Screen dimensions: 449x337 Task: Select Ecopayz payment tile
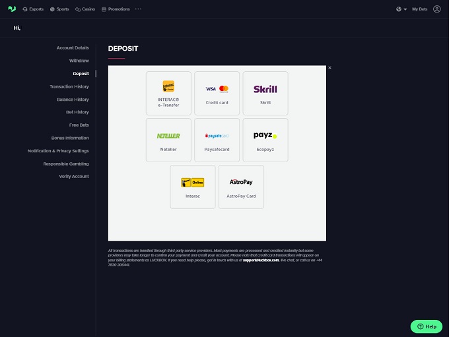[x=265, y=140]
